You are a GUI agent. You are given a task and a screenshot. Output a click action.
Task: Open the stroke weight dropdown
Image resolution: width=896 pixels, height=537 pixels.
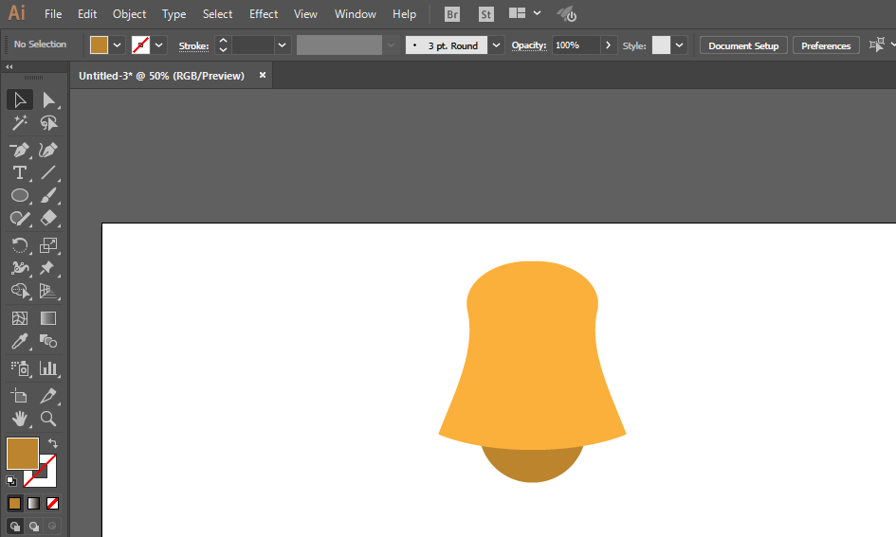(282, 45)
